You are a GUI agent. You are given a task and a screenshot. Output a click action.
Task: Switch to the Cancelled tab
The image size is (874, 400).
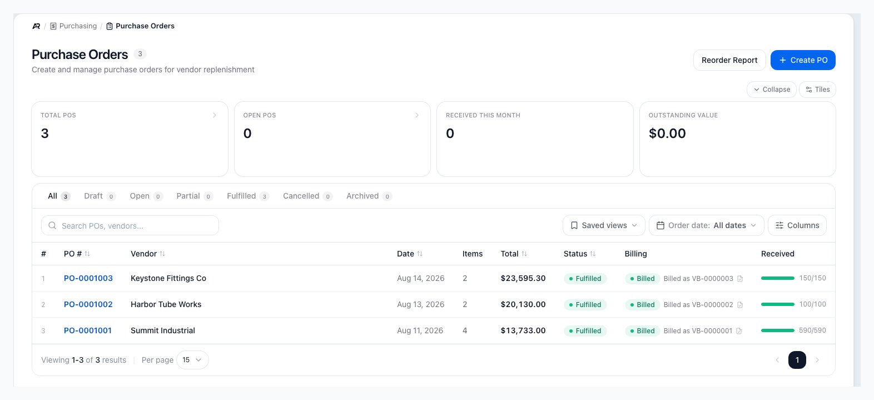tap(307, 196)
